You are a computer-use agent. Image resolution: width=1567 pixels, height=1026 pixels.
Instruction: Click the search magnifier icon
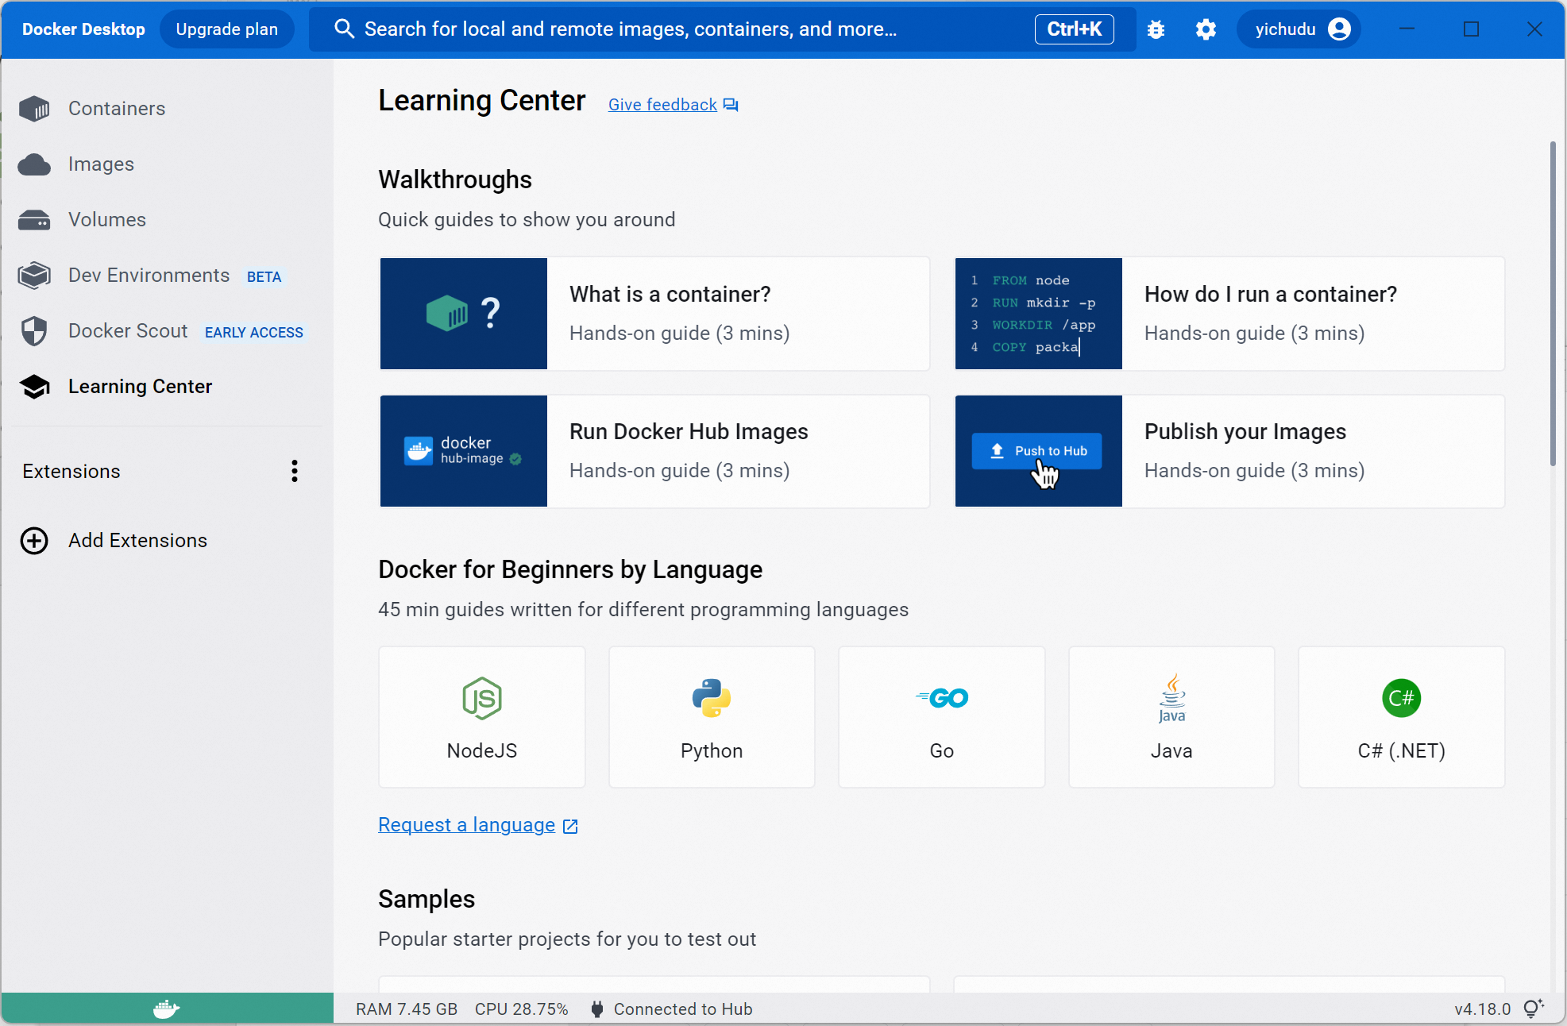click(x=344, y=29)
